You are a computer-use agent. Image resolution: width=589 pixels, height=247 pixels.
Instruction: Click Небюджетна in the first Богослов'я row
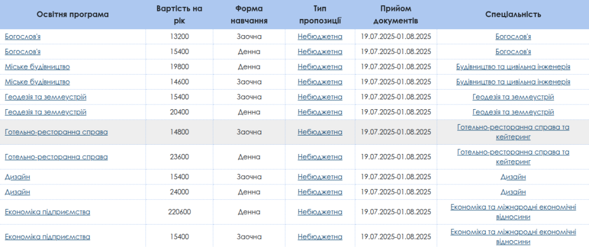(320, 37)
